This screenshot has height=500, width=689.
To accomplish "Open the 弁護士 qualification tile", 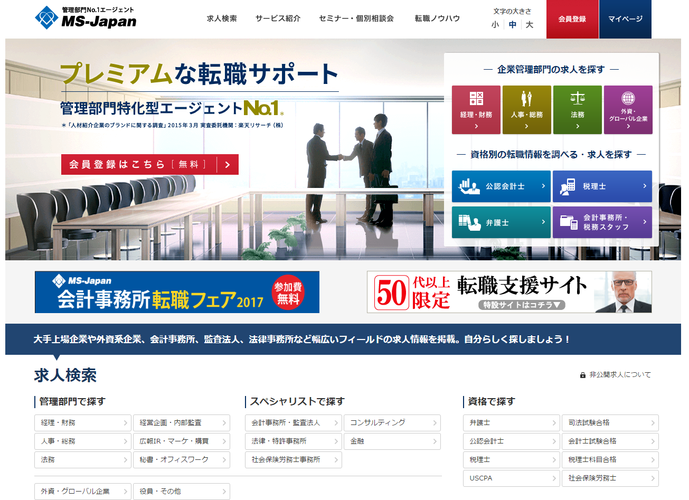I will tap(501, 222).
